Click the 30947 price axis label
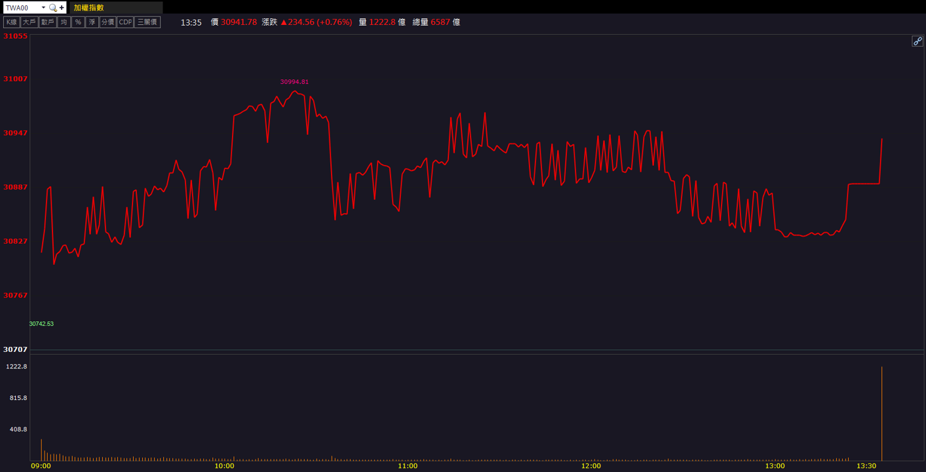The image size is (926, 472). coord(16,133)
